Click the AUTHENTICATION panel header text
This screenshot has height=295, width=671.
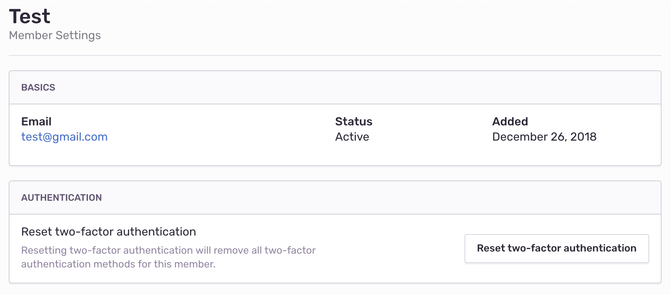(61, 198)
